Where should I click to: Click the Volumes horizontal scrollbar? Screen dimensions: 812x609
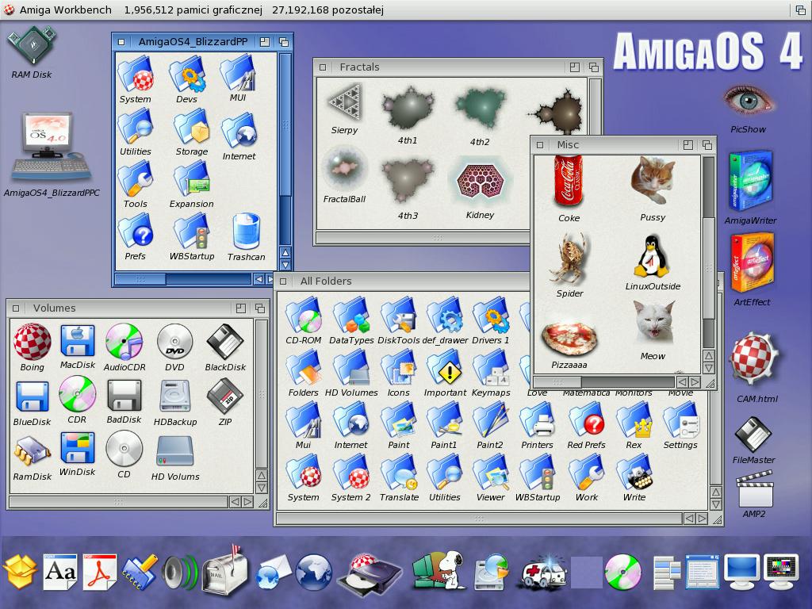pyautogui.click(x=118, y=502)
